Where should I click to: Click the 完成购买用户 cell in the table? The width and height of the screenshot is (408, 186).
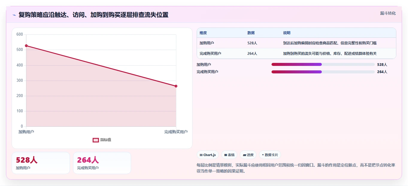(x=210, y=54)
